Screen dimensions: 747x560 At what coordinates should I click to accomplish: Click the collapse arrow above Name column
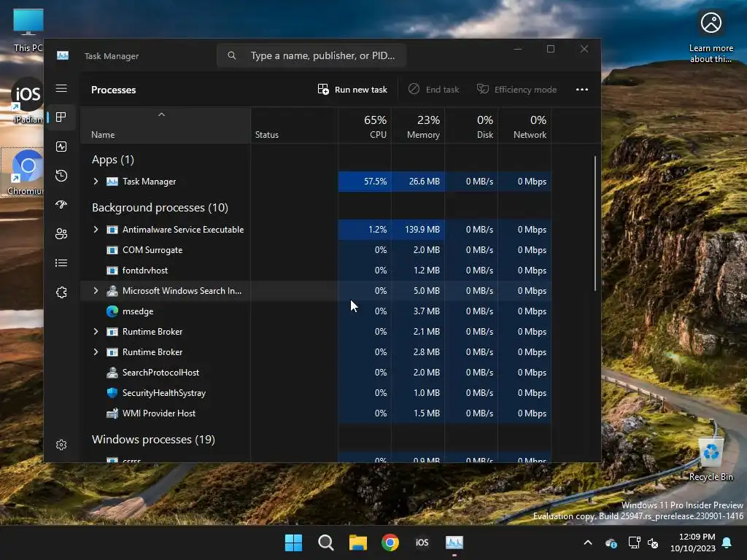click(161, 114)
